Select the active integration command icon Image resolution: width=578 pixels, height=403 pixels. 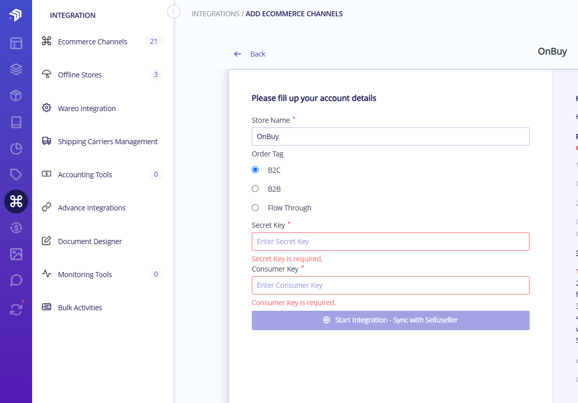(16, 201)
